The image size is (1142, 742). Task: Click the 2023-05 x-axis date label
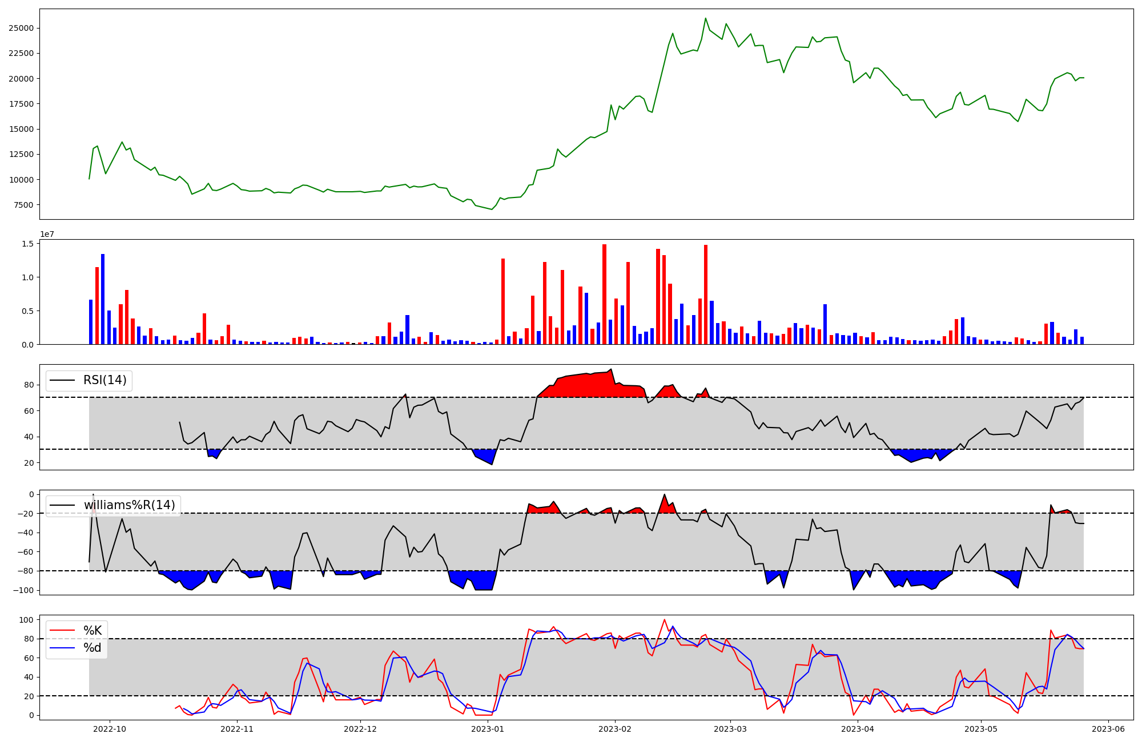[981, 729]
